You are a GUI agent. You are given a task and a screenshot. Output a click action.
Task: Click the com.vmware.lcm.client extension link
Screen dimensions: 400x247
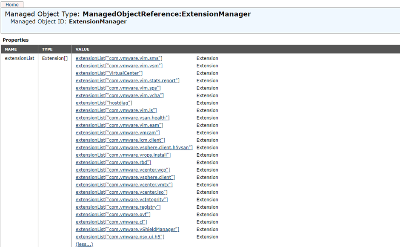[120, 140]
